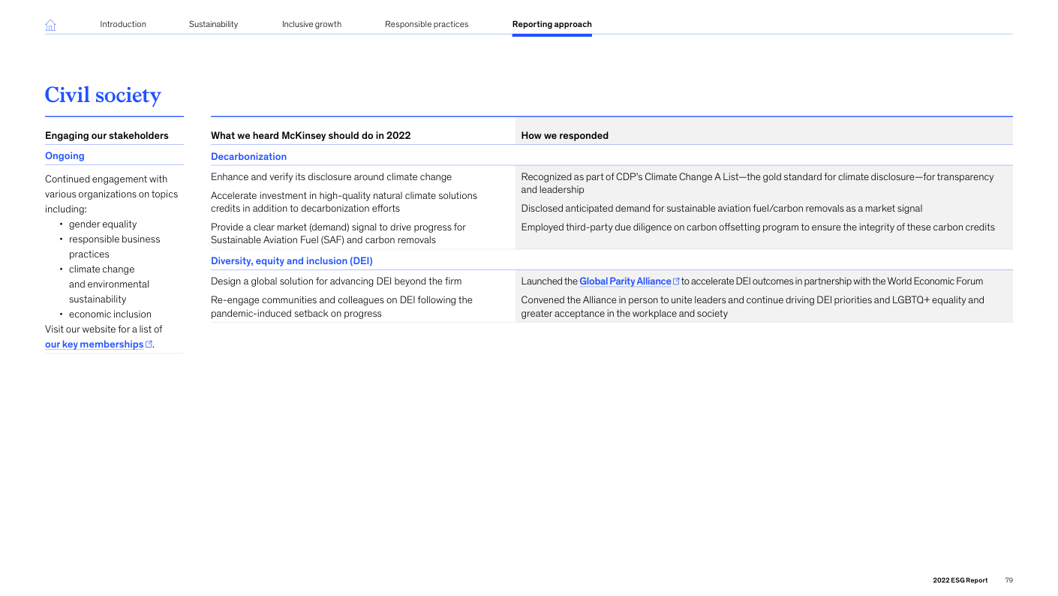Screen dimensions: 1058x596
Task: Go to the Inclusive growth tab
Action: click(311, 24)
